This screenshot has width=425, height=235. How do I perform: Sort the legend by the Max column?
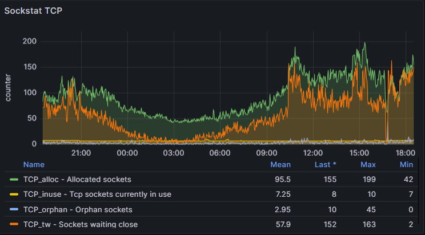[x=368, y=164]
